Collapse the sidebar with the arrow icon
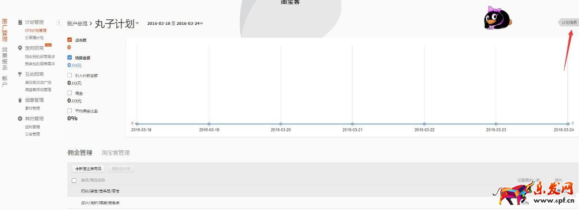Viewport: 579px width, 210px height. [59, 23]
